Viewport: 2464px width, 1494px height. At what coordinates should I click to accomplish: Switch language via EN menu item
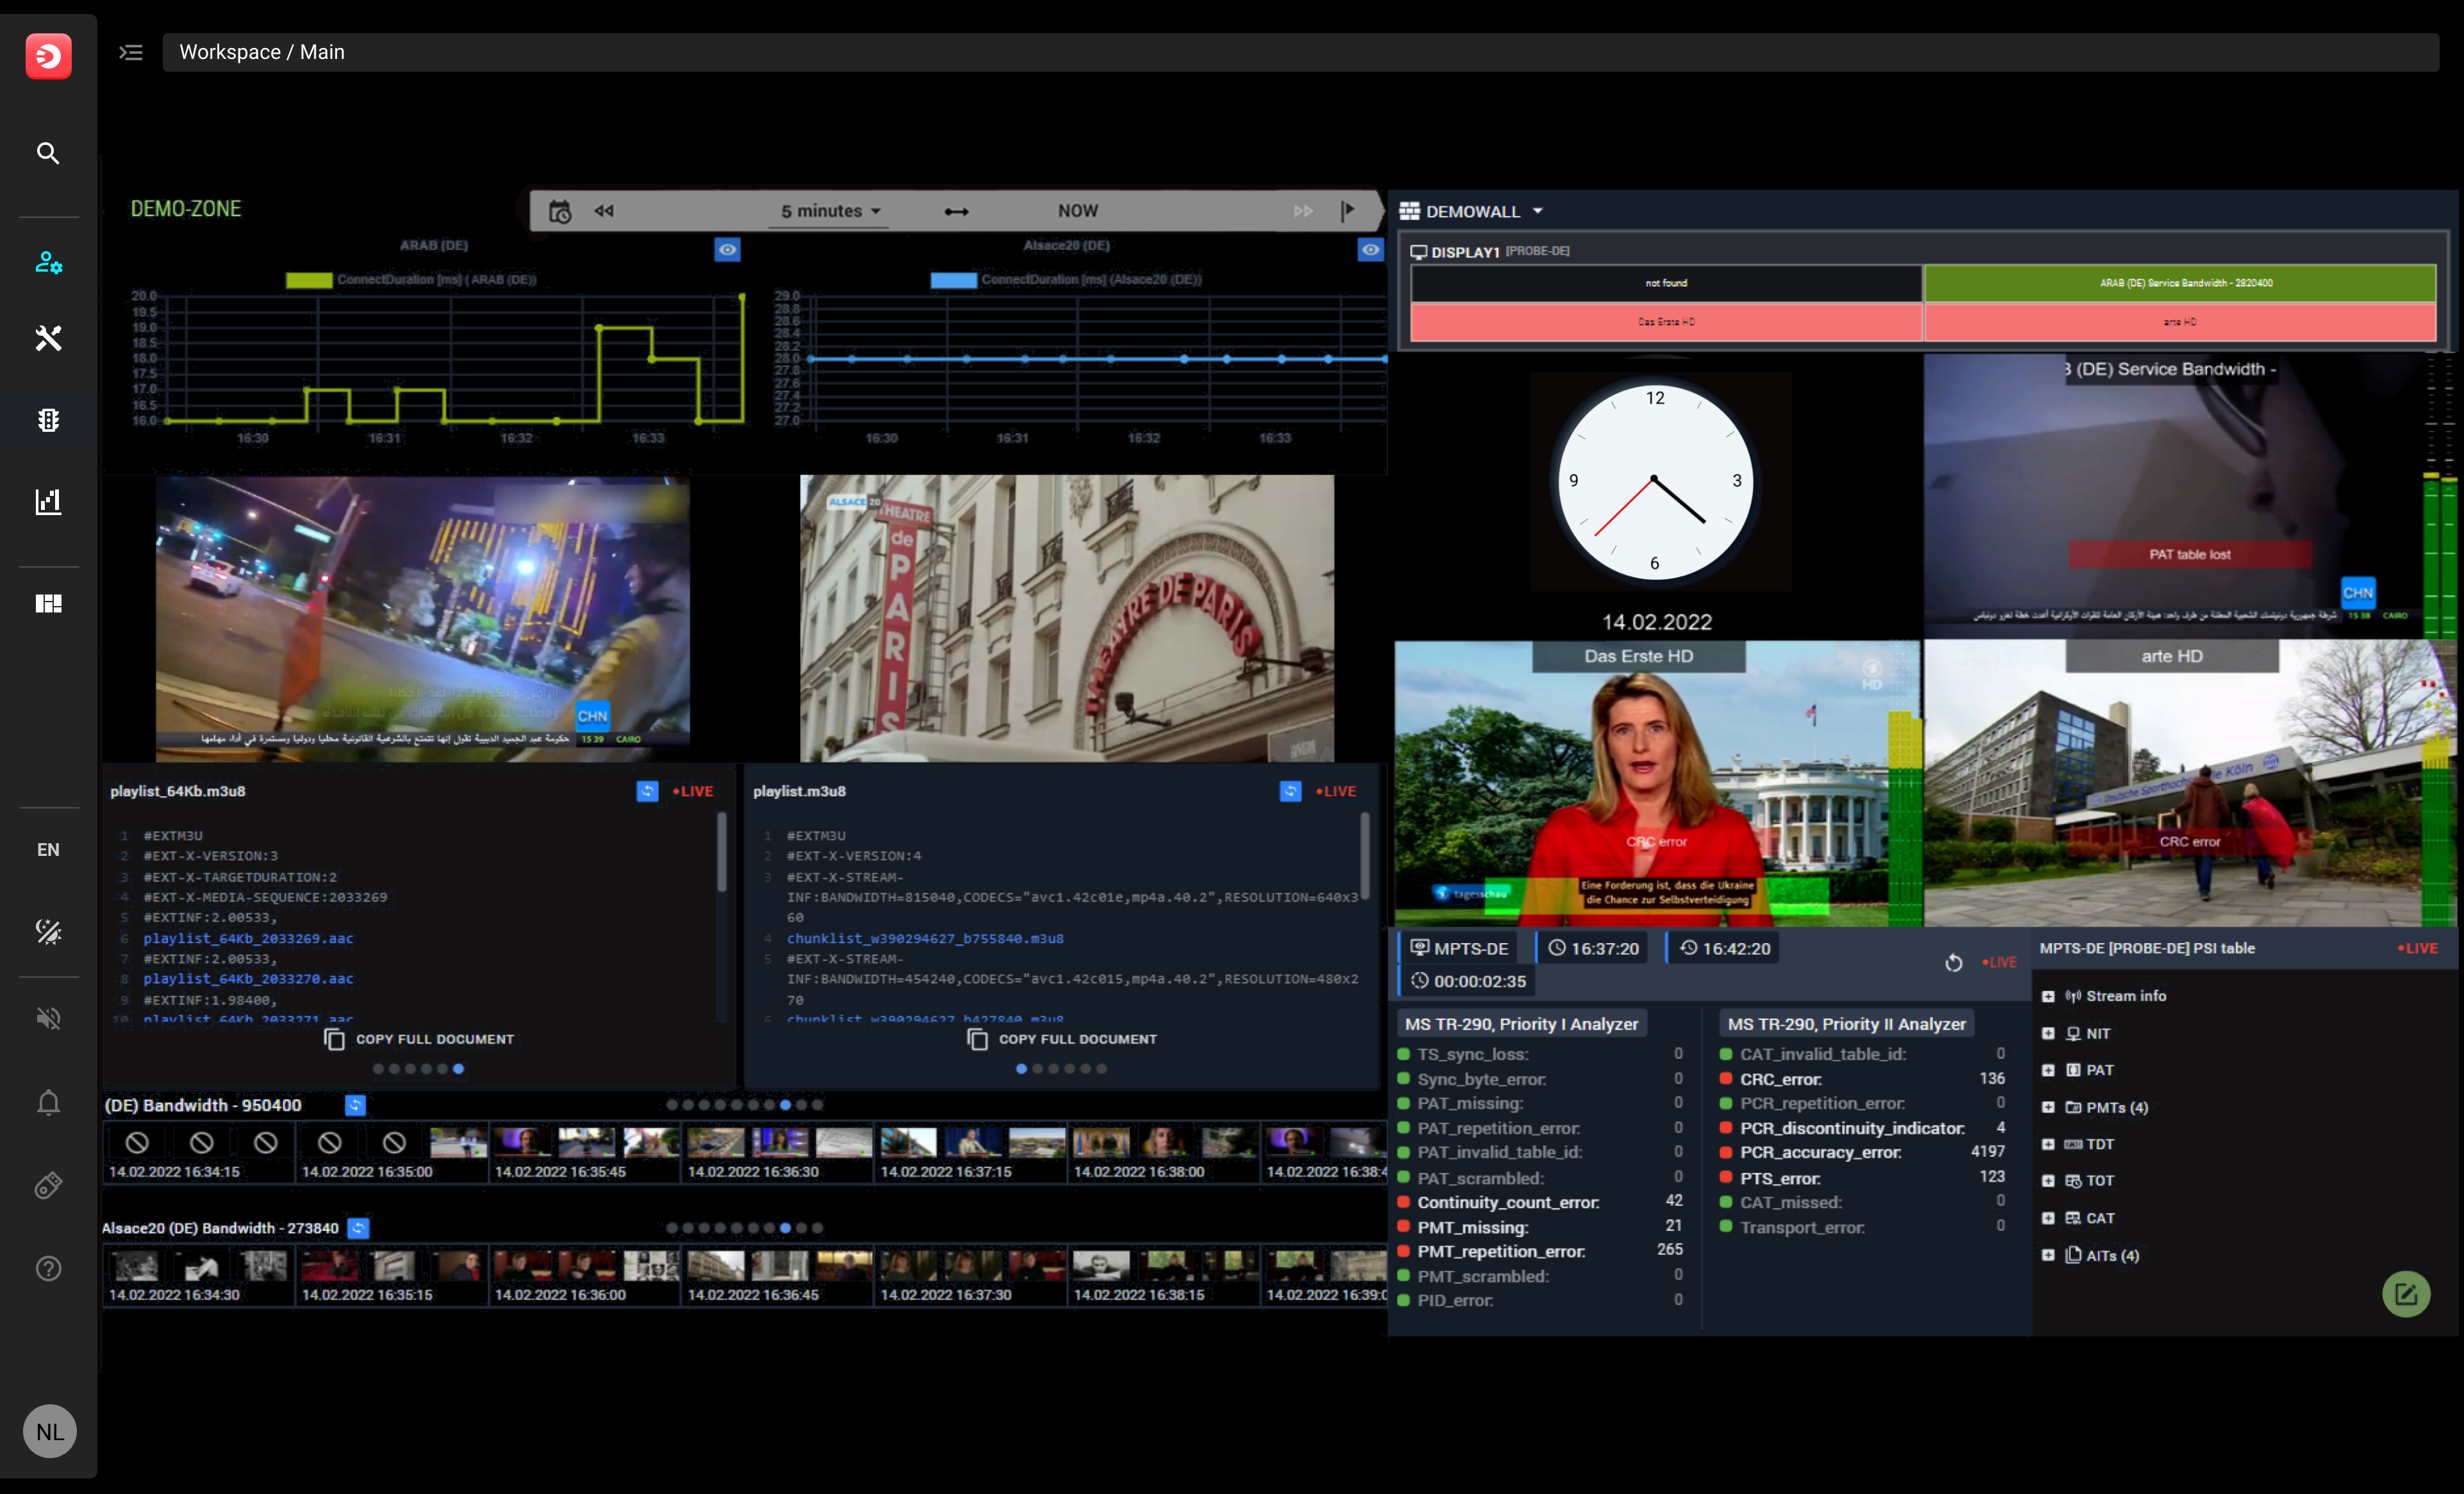(48, 849)
